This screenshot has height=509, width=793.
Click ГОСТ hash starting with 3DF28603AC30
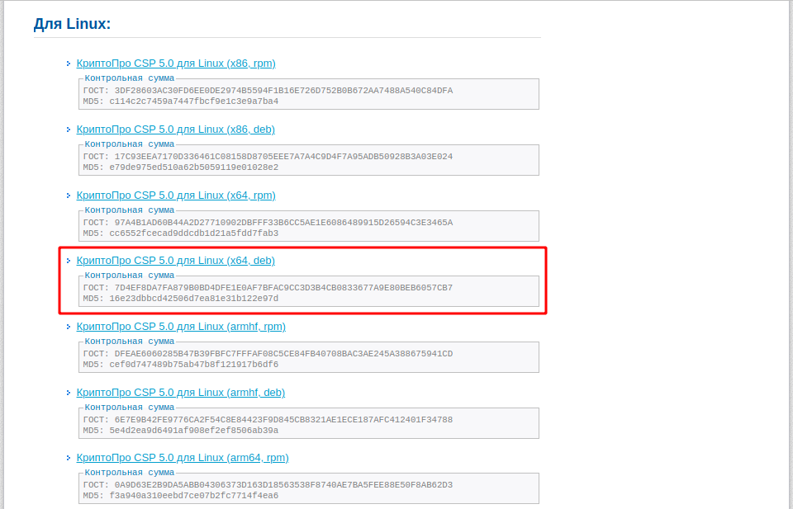click(283, 91)
